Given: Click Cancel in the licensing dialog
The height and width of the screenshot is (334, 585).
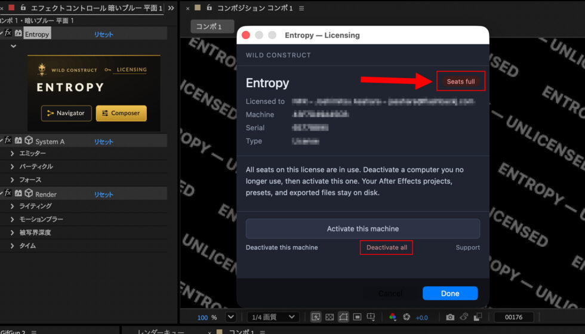Looking at the screenshot, I should coord(390,293).
